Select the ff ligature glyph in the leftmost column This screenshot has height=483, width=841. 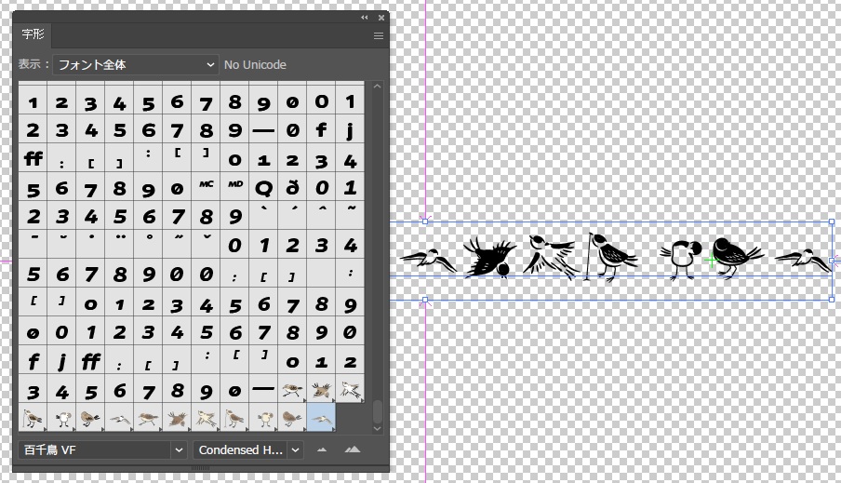33,158
